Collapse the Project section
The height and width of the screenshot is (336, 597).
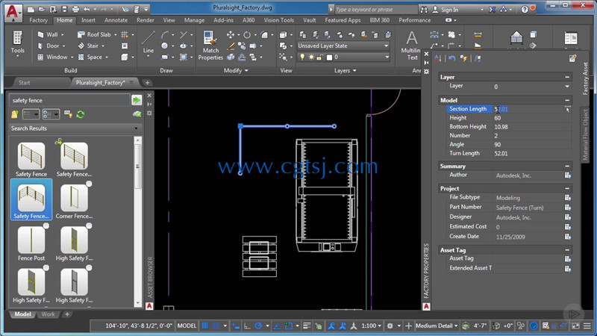click(x=567, y=189)
